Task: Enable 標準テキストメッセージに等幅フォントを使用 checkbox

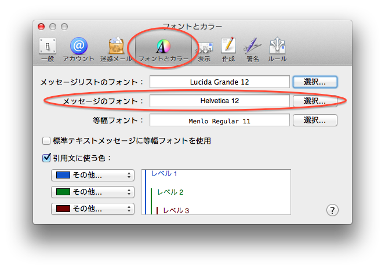Action: click(x=46, y=140)
